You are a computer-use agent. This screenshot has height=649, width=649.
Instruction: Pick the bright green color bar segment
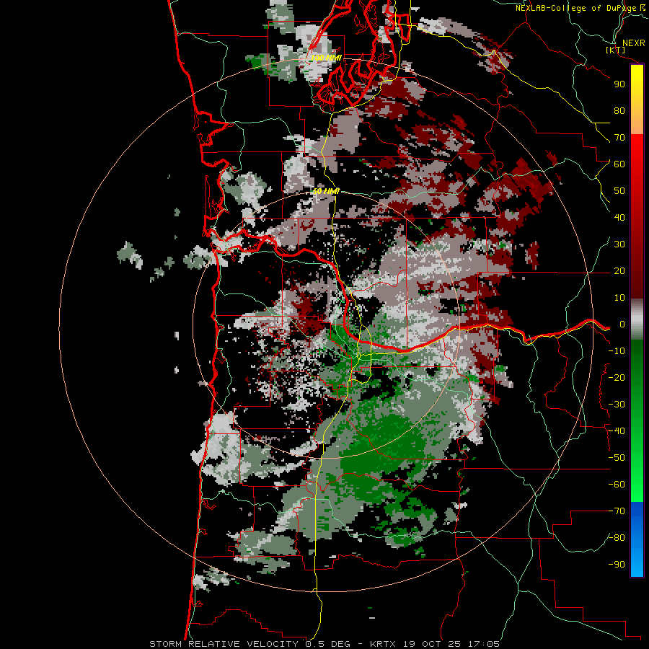637,476
